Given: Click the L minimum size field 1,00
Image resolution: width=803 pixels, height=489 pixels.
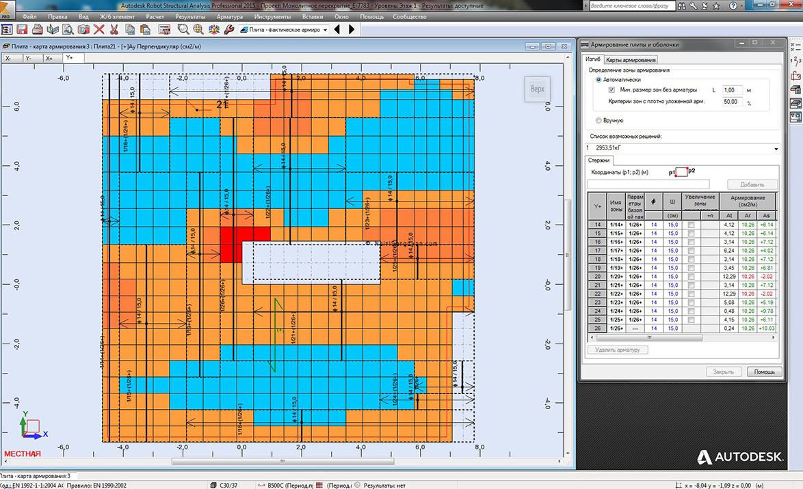Looking at the screenshot, I should pos(733,90).
